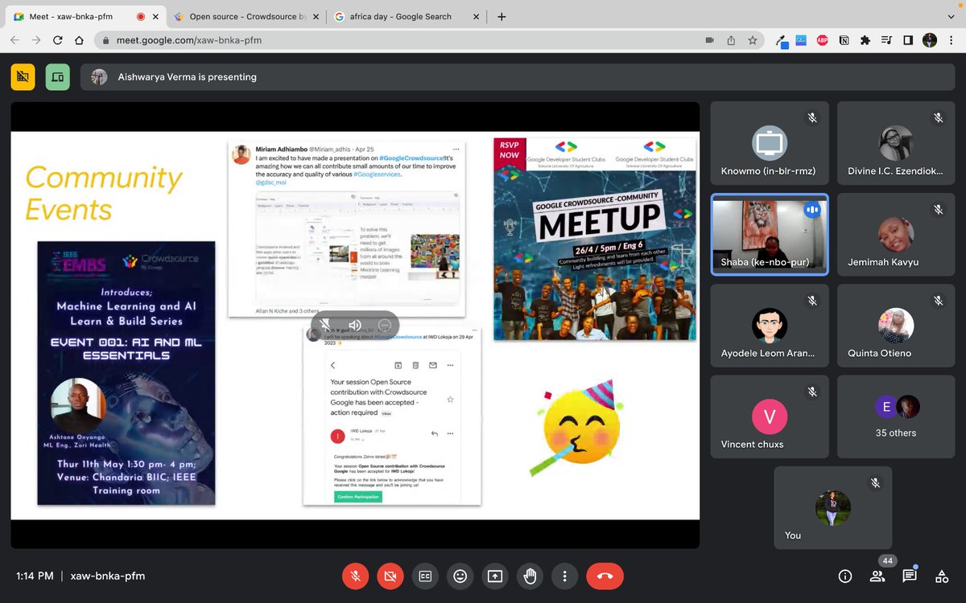
Task: Unpin the presentation via overlay pin icon
Action: tap(324, 325)
